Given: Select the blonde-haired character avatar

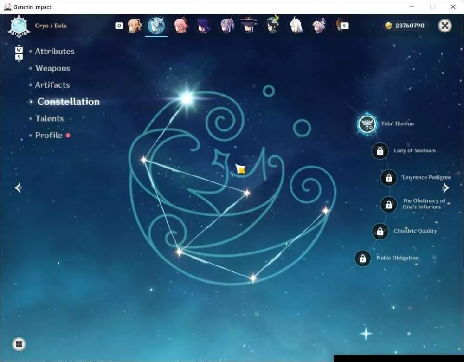Looking at the screenshot, I should click(x=134, y=26).
